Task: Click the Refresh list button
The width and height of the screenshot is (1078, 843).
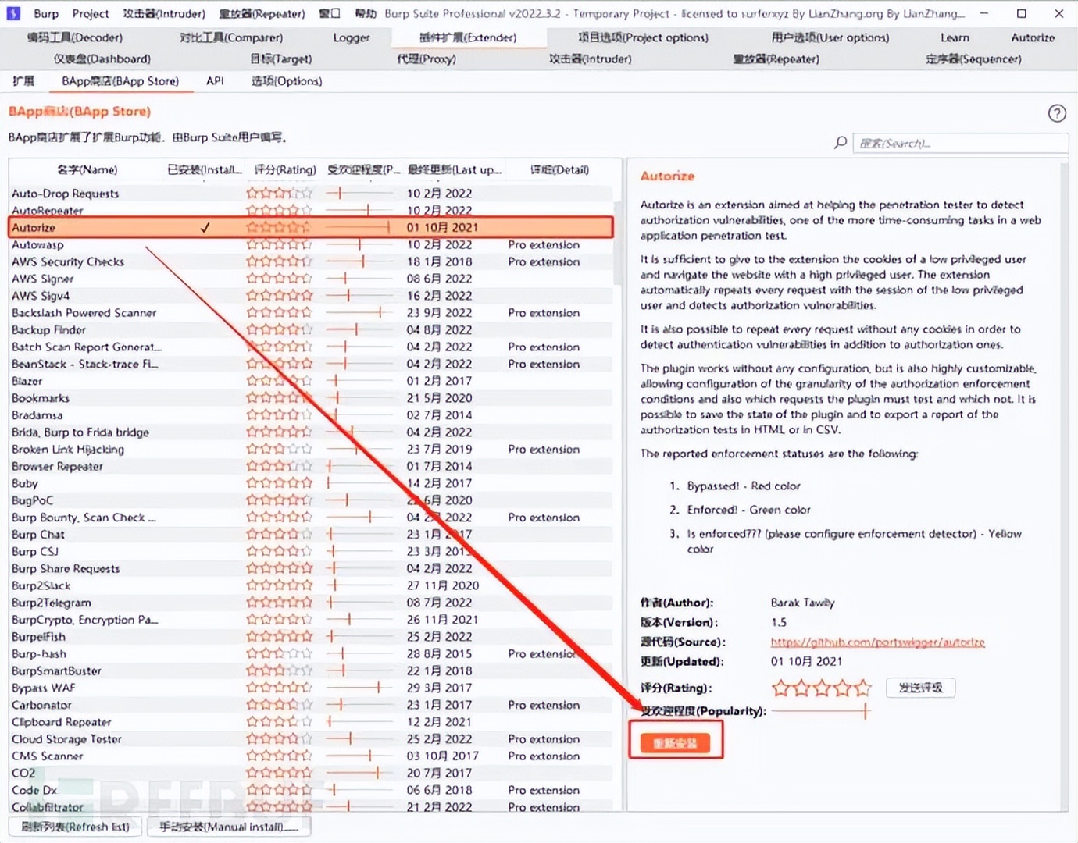Action: 75,827
